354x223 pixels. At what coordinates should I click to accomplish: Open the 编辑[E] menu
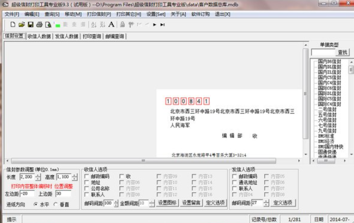(x=32, y=14)
